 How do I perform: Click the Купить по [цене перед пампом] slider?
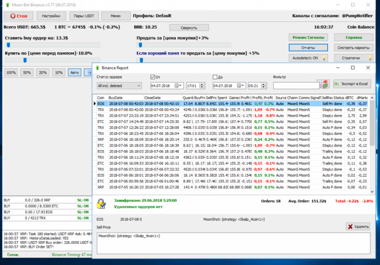coord(52,60)
